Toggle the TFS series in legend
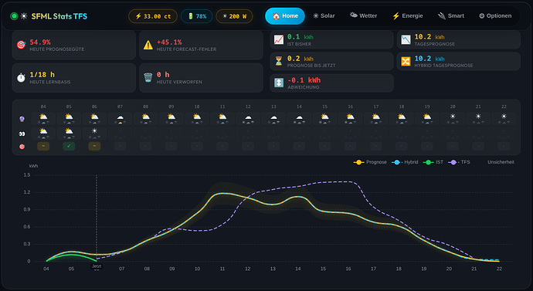The image size is (533, 291). [460, 162]
